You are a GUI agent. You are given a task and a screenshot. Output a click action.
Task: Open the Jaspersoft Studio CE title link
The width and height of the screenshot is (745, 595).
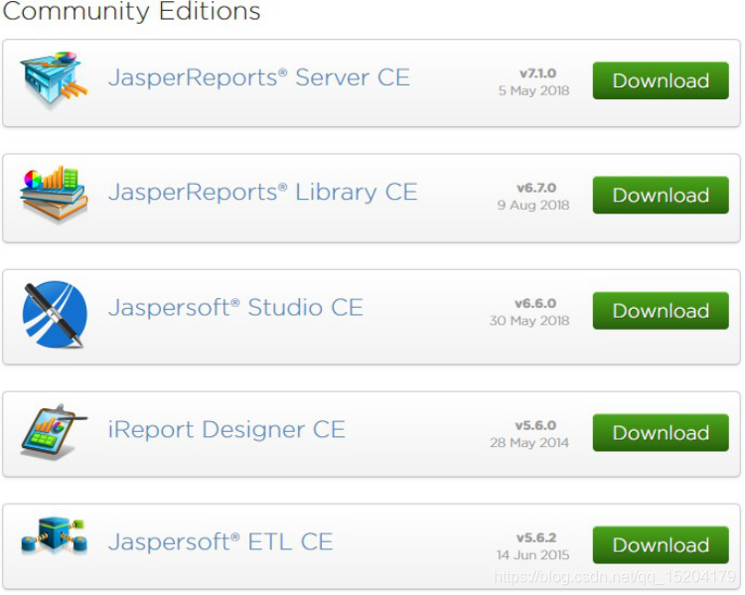coord(235,308)
